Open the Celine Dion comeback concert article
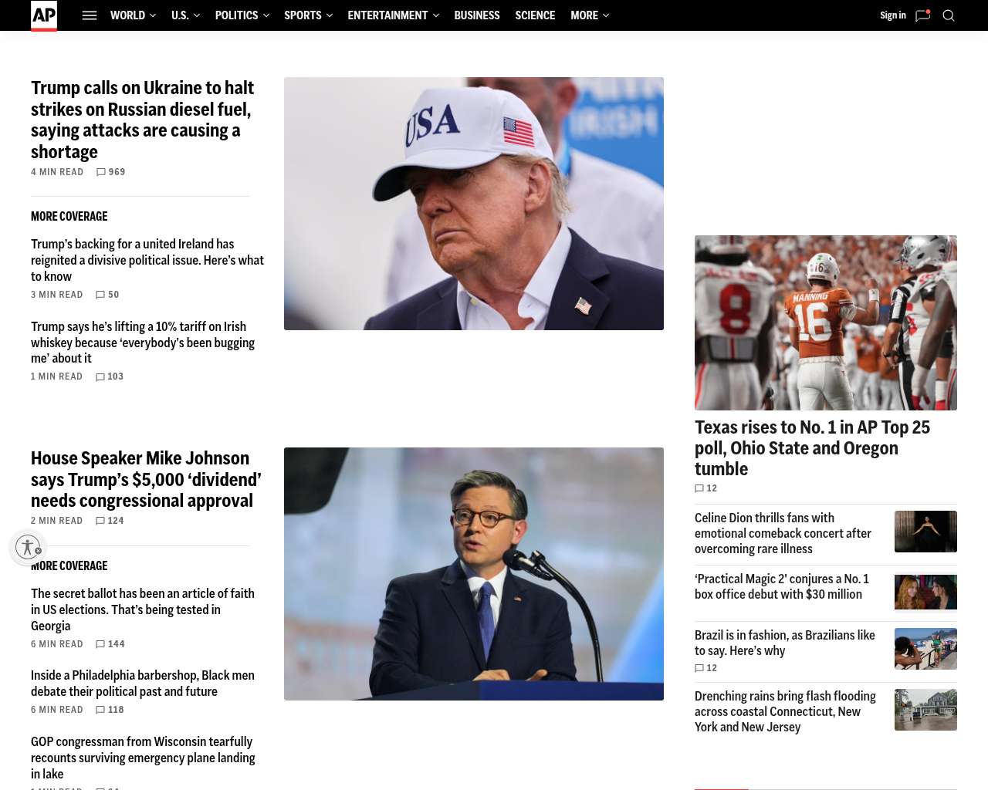 pyautogui.click(x=783, y=533)
